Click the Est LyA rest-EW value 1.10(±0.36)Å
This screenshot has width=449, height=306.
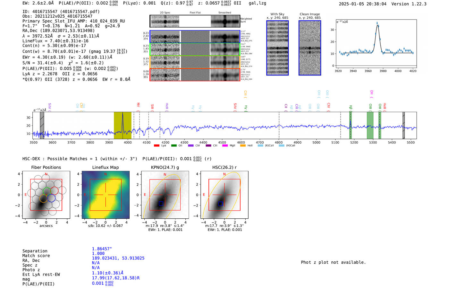108,273
